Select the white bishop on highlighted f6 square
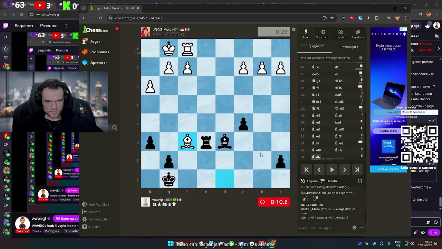The width and height of the screenshot is (442, 249). 188,142
